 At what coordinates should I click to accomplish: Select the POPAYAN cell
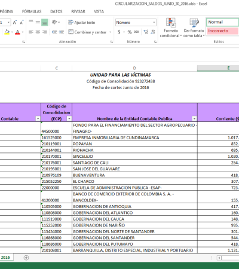(x=134, y=144)
